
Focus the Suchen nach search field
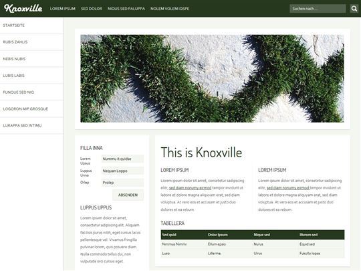coord(318,9)
